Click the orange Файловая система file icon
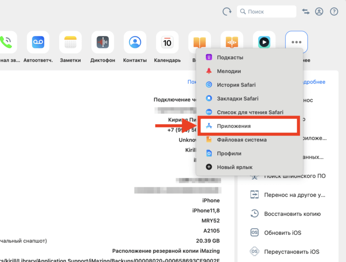 click(209, 139)
